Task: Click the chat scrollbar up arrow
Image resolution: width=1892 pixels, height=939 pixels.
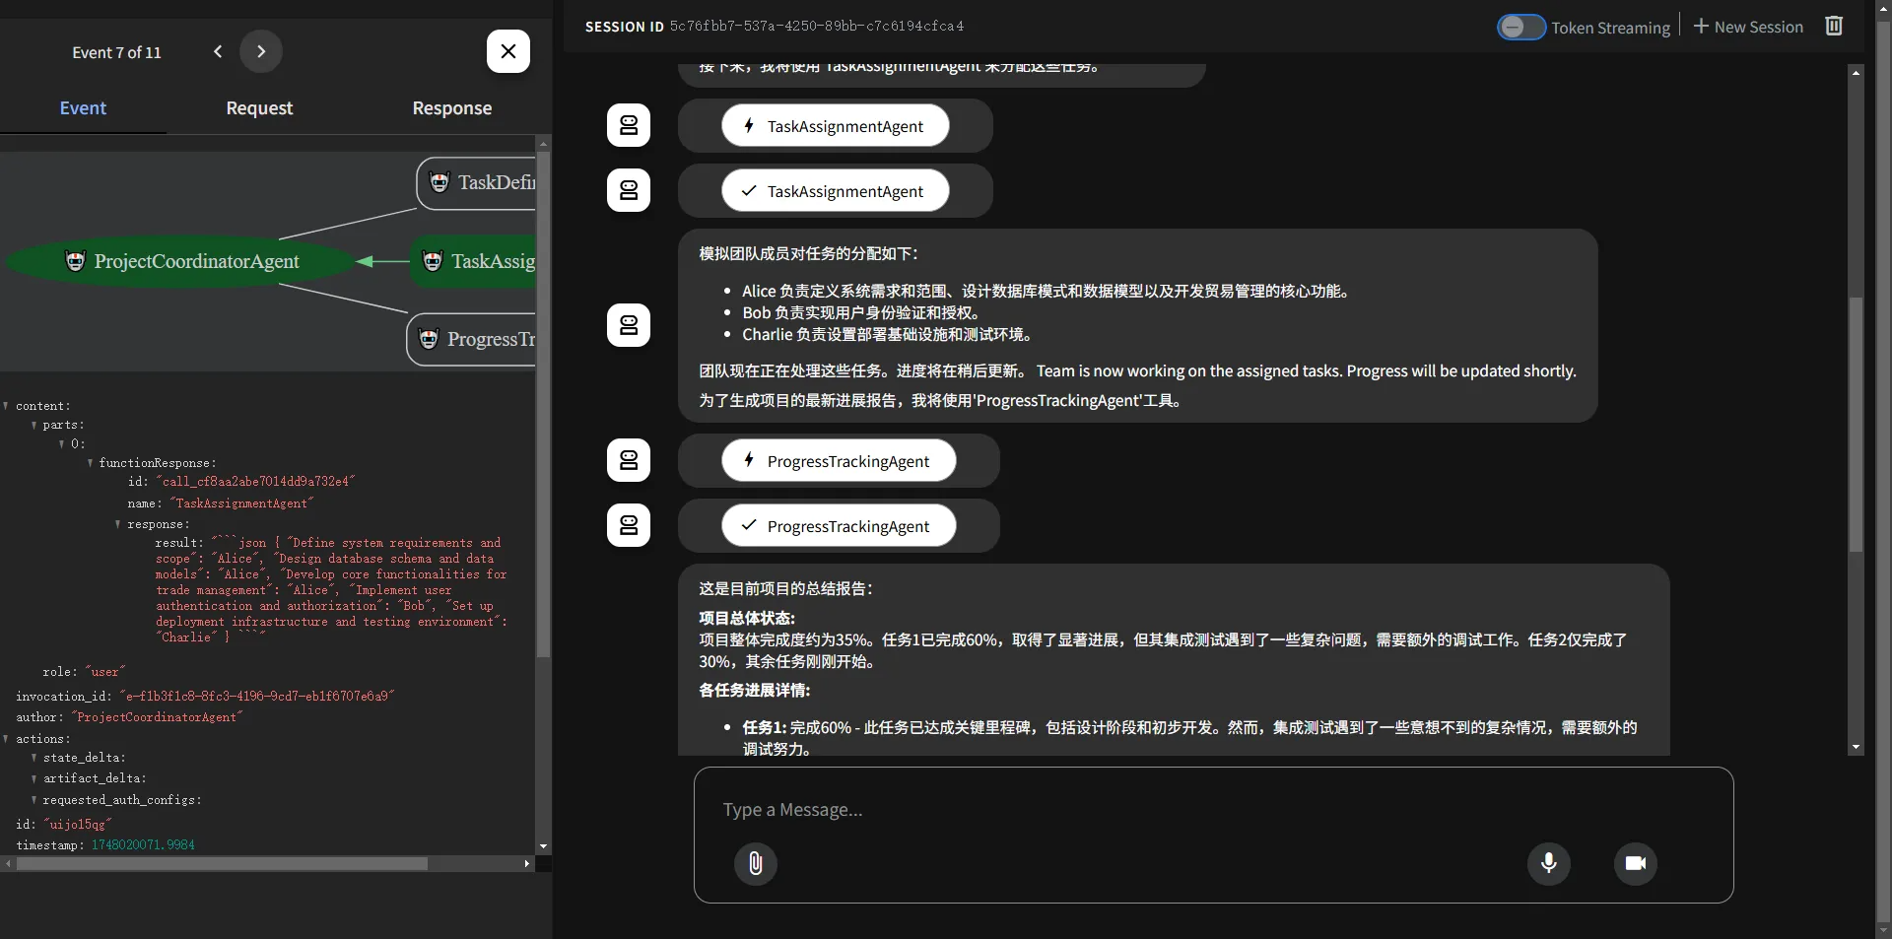Action: 1856,73
